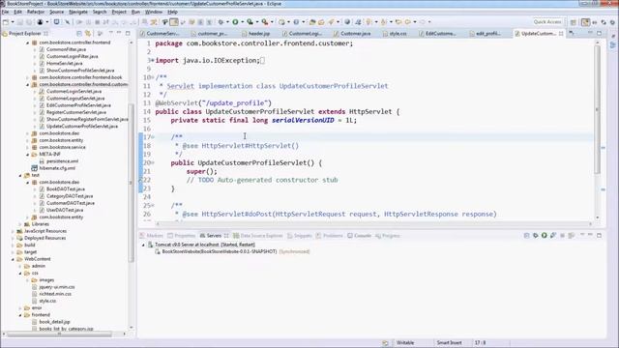Image resolution: width=619 pixels, height=348 pixels.
Task: Open the Source menu
Action: (56, 12)
